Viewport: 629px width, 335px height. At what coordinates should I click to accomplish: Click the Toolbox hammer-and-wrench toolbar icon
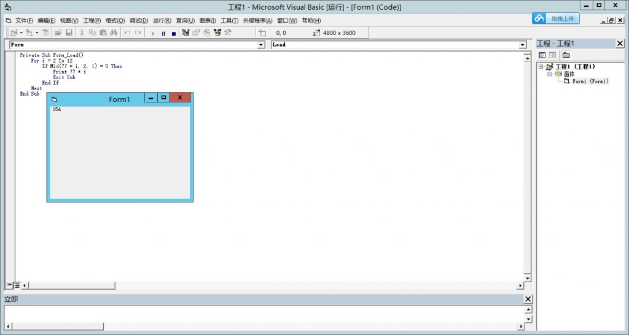coord(227,33)
